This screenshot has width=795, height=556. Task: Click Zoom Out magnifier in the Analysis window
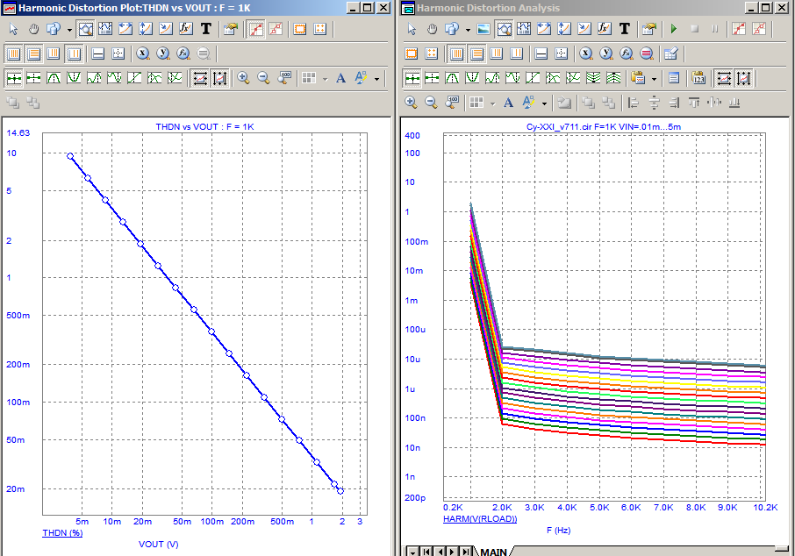coord(432,103)
